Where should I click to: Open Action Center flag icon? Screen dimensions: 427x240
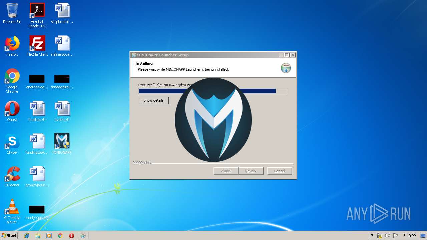point(395,236)
